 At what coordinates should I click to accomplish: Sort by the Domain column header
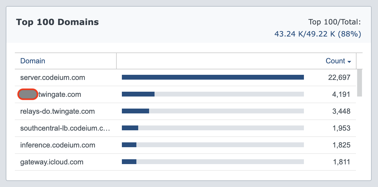coord(33,61)
